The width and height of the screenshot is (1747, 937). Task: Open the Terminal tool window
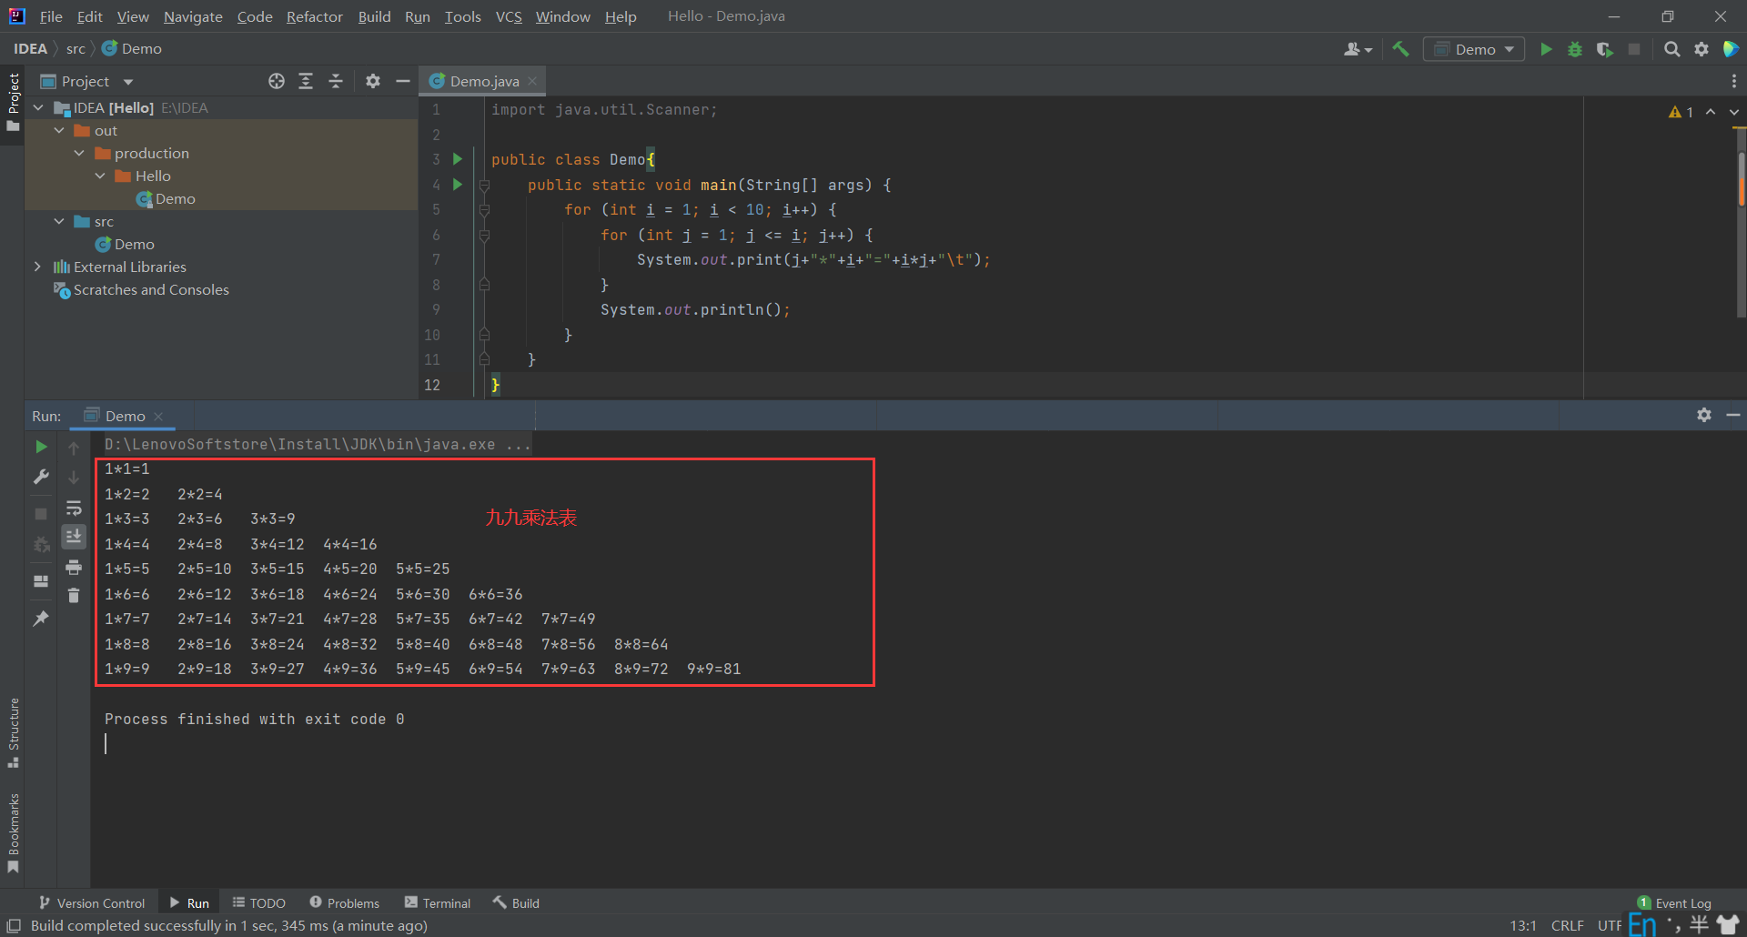[x=438, y=902]
